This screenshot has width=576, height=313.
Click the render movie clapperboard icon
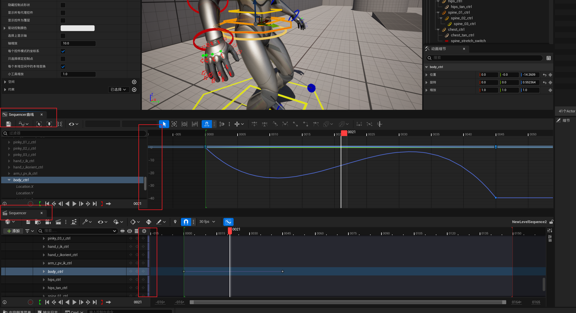58,222
